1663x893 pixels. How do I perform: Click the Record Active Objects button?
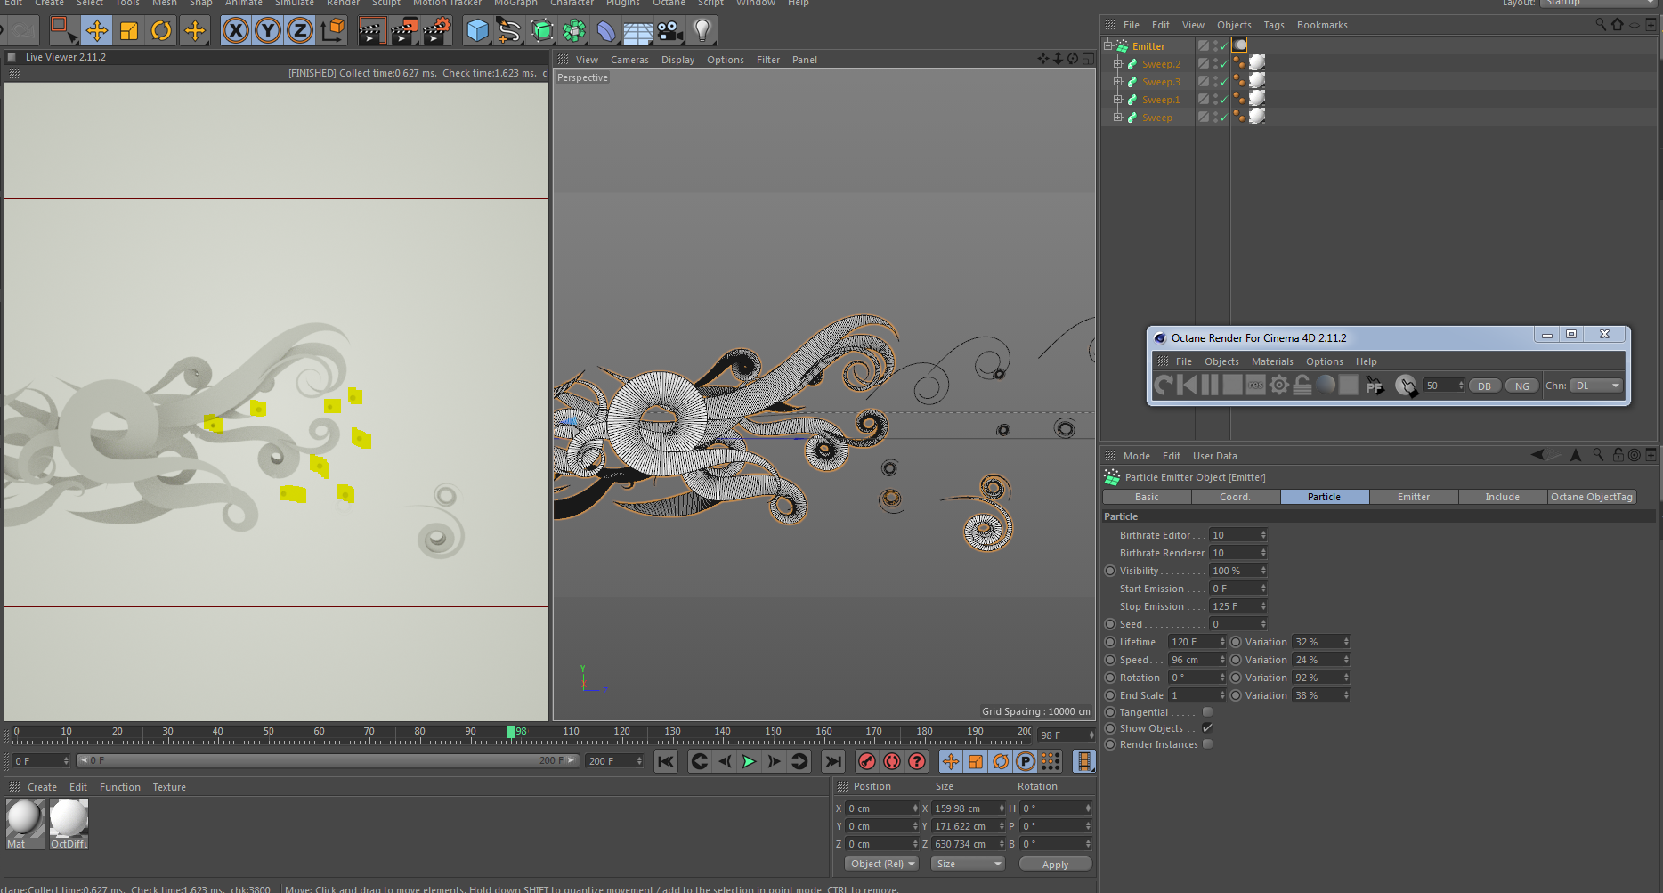point(866,761)
